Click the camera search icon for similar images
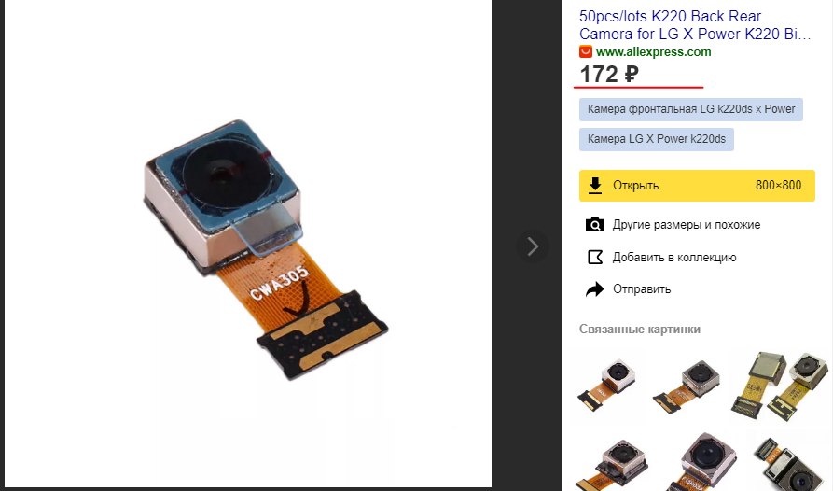Image resolution: width=833 pixels, height=491 pixels. pyautogui.click(x=594, y=225)
